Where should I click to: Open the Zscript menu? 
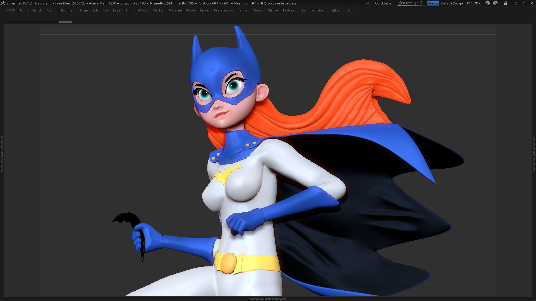[x=352, y=10]
